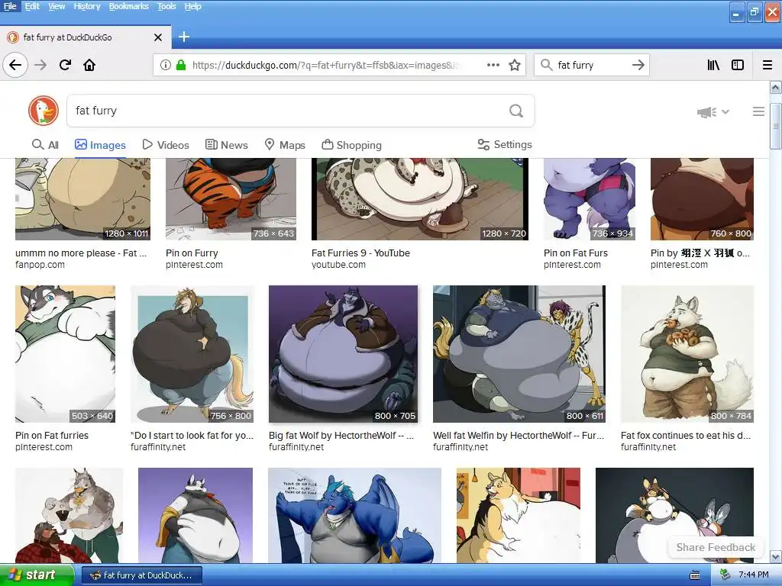Click the megaphone icon near the search box
The width and height of the screenshot is (782, 586).
(706, 112)
